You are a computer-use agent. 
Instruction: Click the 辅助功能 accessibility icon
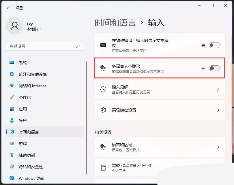pyautogui.click(x=12, y=155)
